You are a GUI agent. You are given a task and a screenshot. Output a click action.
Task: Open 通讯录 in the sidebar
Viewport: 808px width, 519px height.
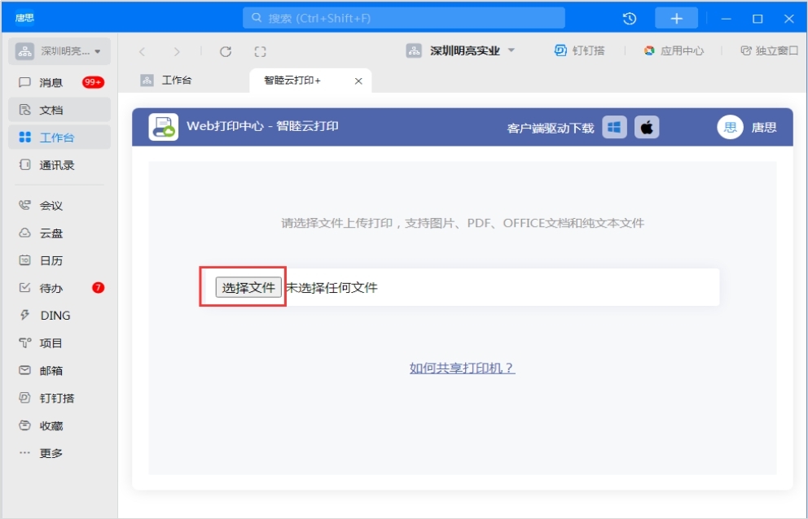pyautogui.click(x=59, y=165)
